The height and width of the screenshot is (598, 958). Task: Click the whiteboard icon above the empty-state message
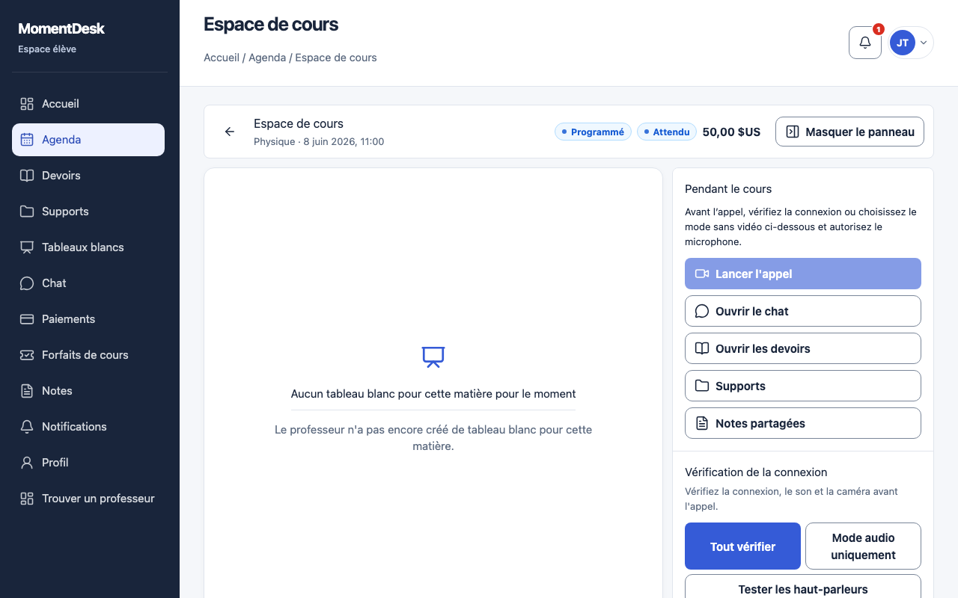(x=433, y=357)
